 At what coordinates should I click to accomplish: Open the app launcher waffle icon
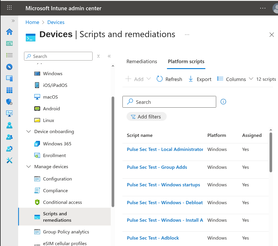tap(9, 8)
